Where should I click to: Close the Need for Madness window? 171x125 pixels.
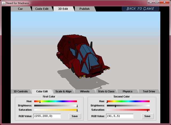pos(165,2)
